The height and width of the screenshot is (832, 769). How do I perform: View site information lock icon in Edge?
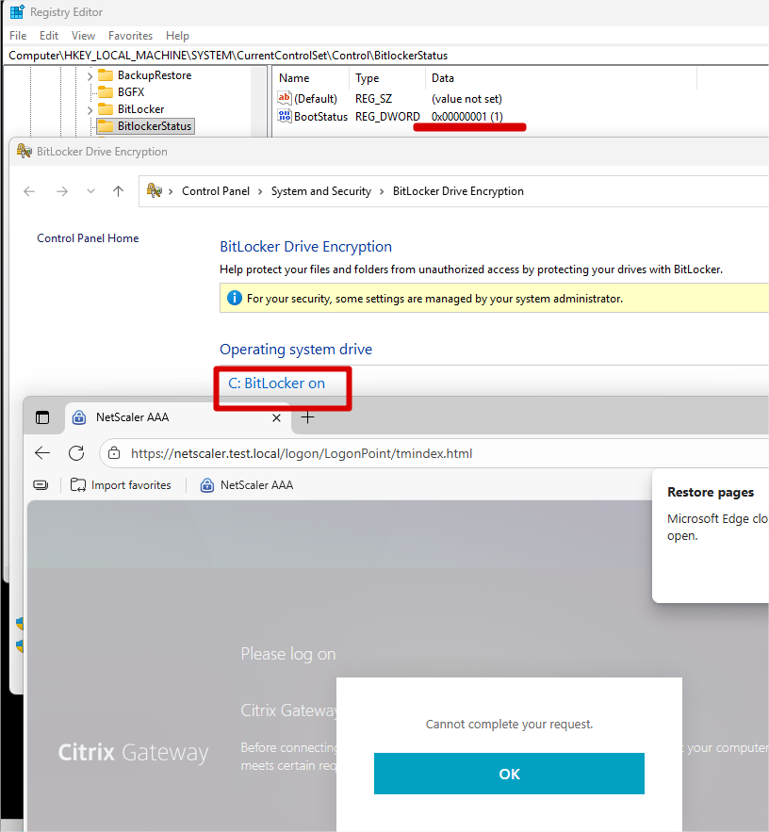(x=114, y=453)
